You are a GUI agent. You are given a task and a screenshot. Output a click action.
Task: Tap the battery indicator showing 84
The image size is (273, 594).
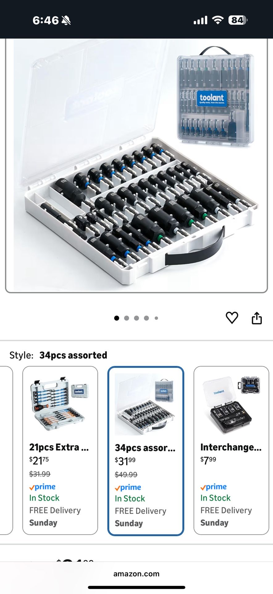tap(238, 20)
